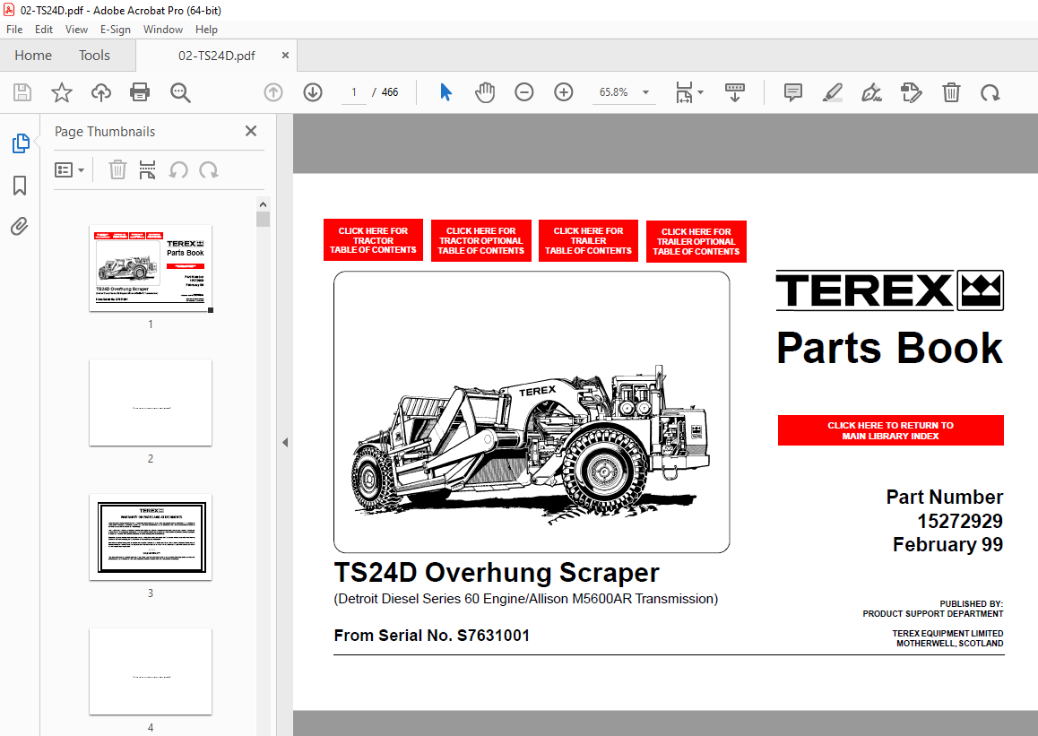
Task: Activate the Hand pan tool
Action: click(485, 92)
